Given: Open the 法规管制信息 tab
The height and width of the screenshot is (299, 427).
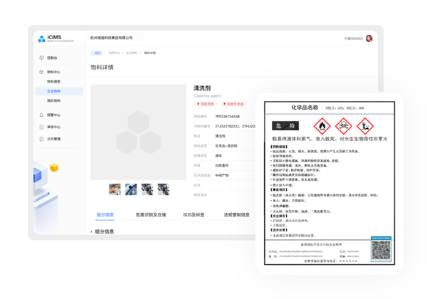Looking at the screenshot, I should coord(236,214).
